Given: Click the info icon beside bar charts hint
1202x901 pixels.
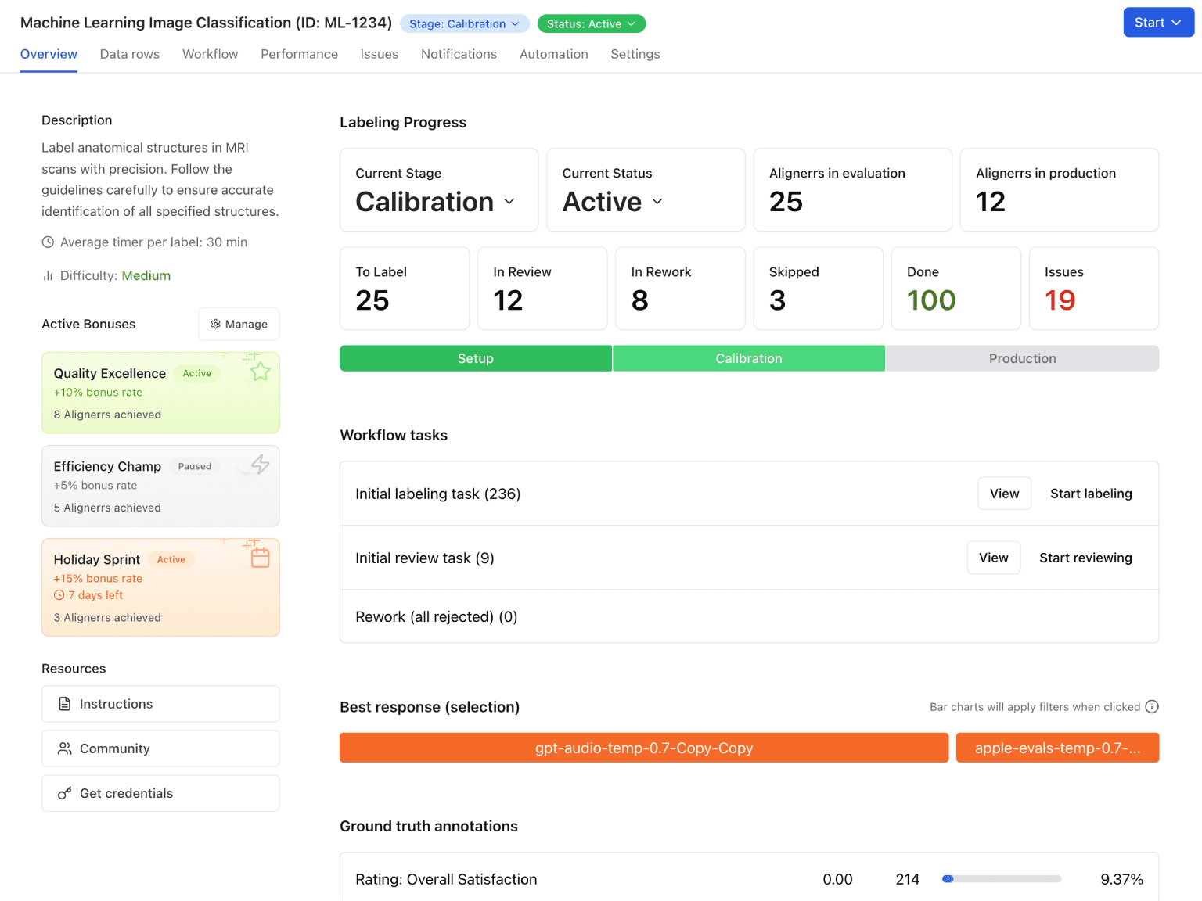Looking at the screenshot, I should [x=1152, y=707].
